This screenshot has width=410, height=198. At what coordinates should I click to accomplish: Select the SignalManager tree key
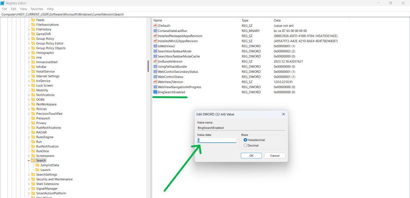47,189
